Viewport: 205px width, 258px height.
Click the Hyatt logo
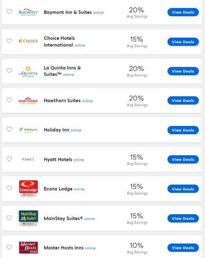click(28, 159)
